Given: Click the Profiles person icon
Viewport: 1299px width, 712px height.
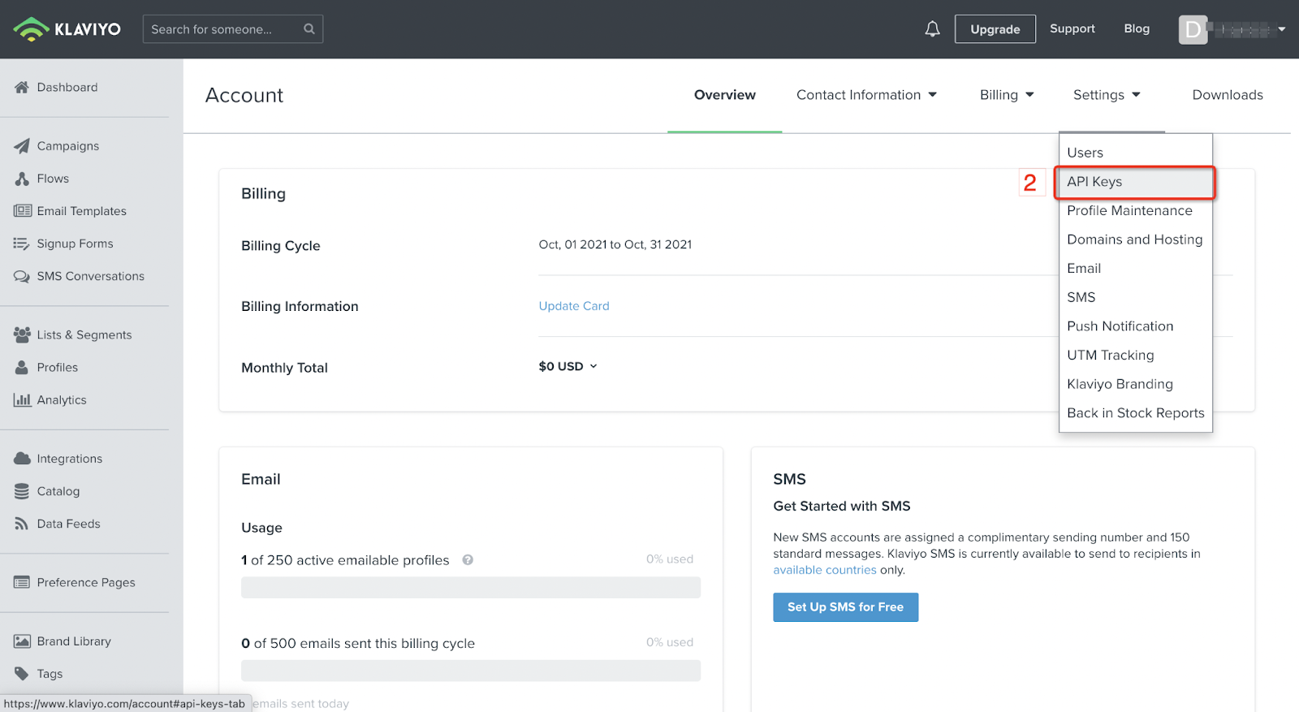Looking at the screenshot, I should coord(22,367).
